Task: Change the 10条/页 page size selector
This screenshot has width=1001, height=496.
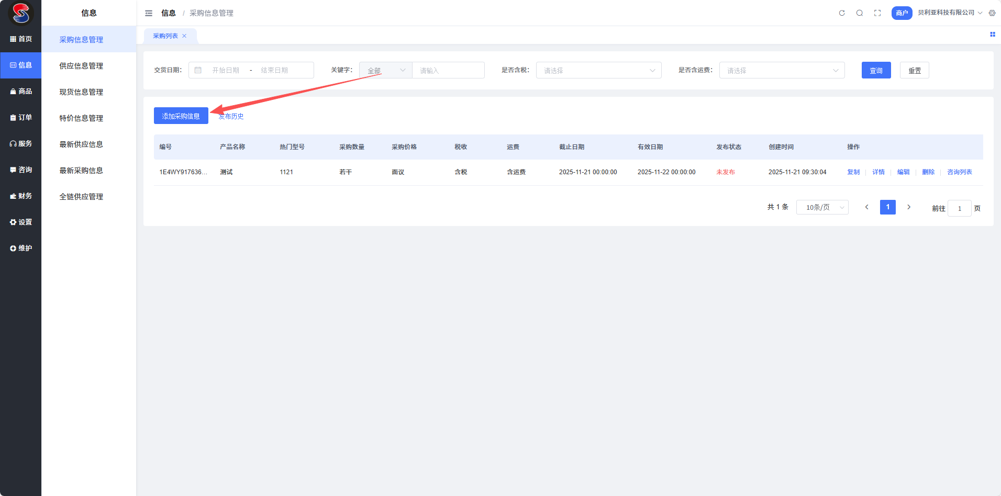Action: tap(822, 207)
